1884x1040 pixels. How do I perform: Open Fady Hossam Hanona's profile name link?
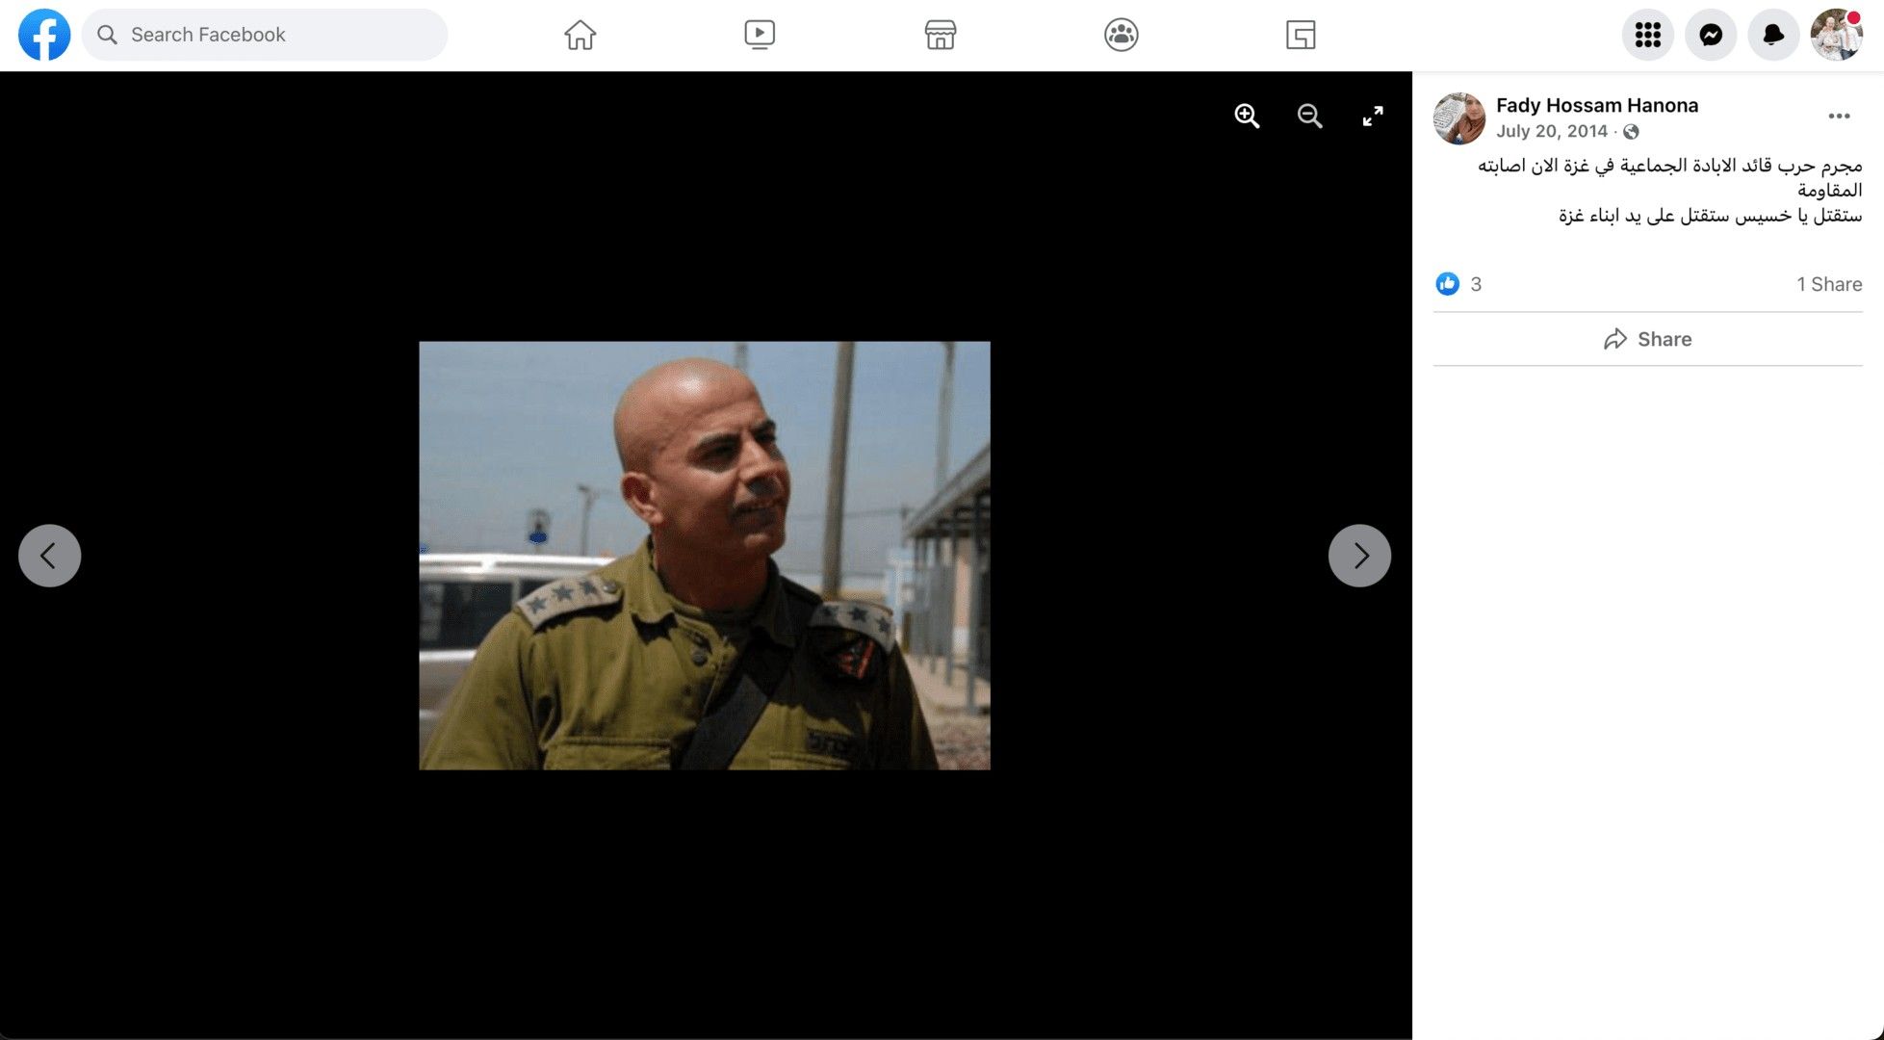pos(1597,105)
